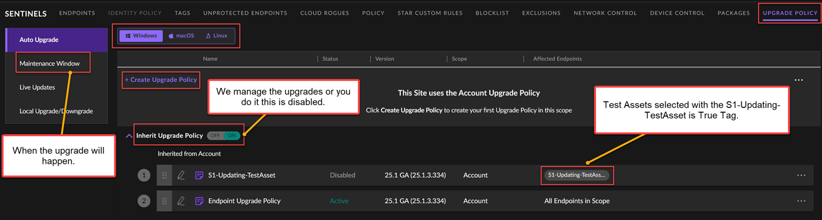The image size is (822, 220).
Task: Open the Network Control tab
Action: [605, 13]
